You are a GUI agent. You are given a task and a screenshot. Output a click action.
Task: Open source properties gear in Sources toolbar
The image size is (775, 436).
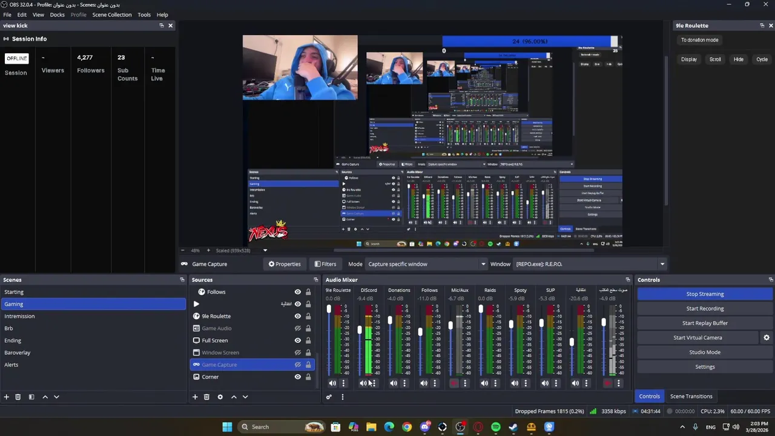coord(220,397)
